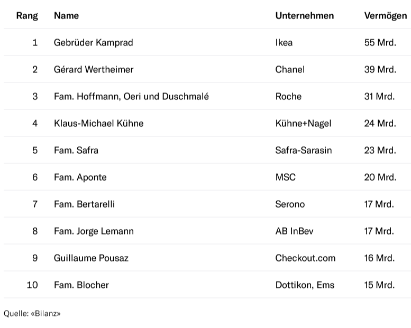Click Fam. Hoffmann, Oeri und Duschmalé entry

[131, 96]
